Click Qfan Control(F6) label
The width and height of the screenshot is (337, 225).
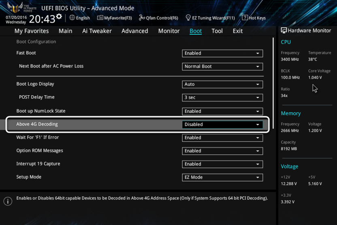pyautogui.click(x=162, y=18)
